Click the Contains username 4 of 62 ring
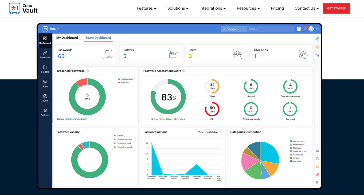364x195 pixels. pyautogui.click(x=290, y=86)
